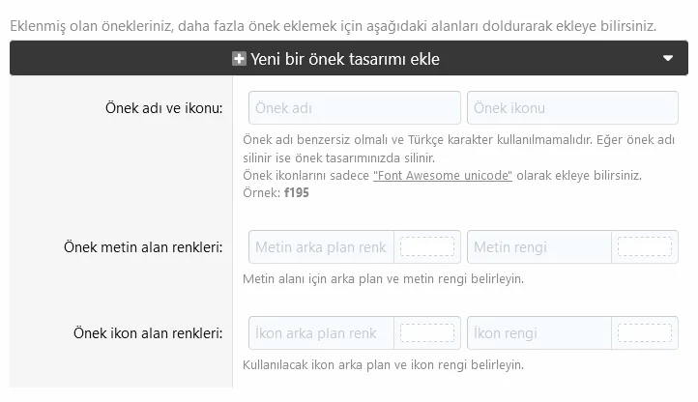Click the example code "f195" text
The image size is (698, 402).
pos(297,192)
